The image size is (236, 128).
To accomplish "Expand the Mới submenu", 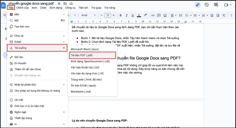I will point(37,14).
